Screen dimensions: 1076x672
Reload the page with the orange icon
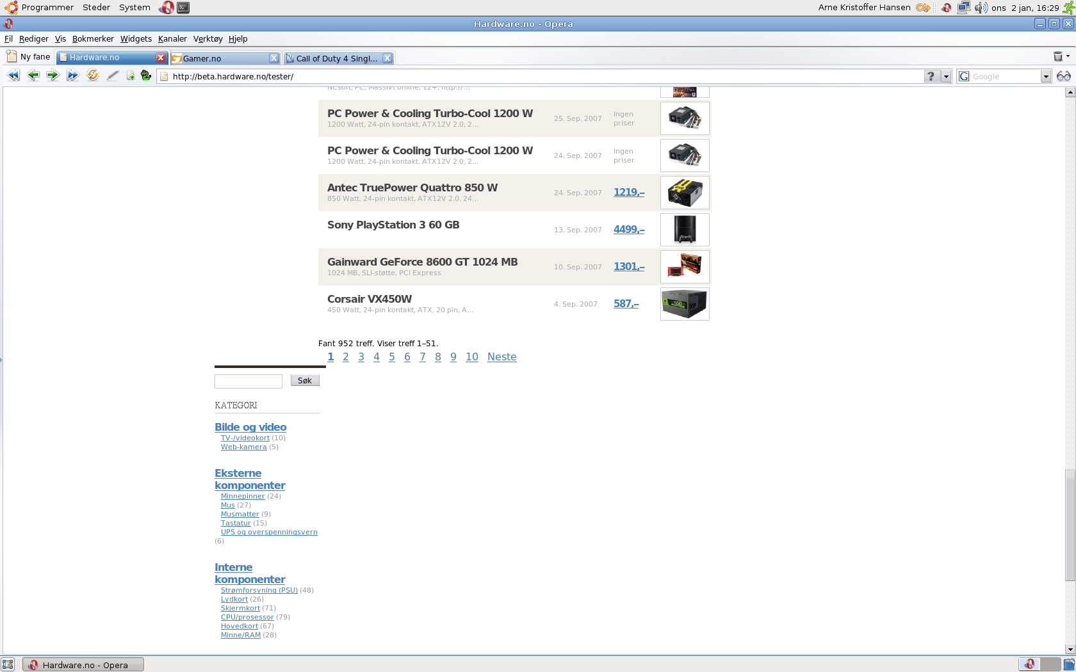93,76
